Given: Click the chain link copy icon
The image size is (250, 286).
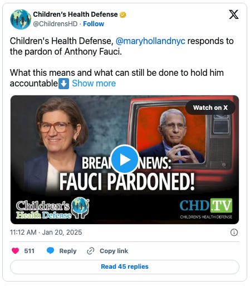Looking at the screenshot, I should [x=90, y=251].
